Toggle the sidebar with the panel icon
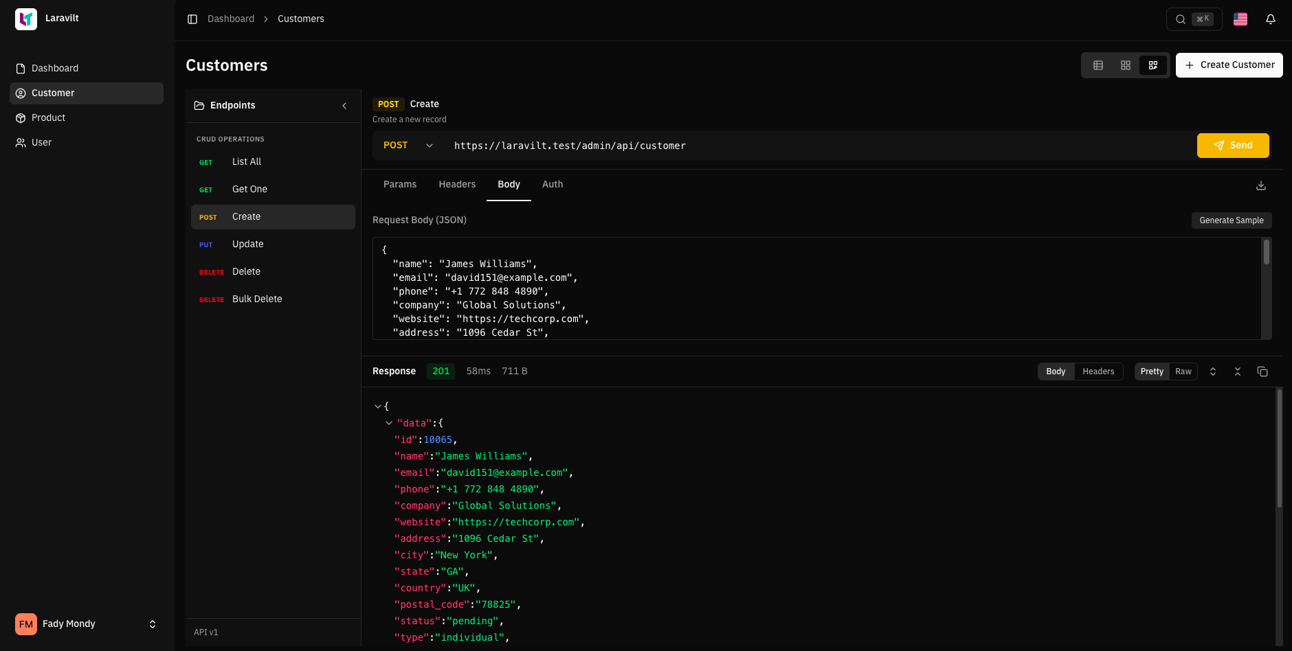The image size is (1292, 651). 192,19
